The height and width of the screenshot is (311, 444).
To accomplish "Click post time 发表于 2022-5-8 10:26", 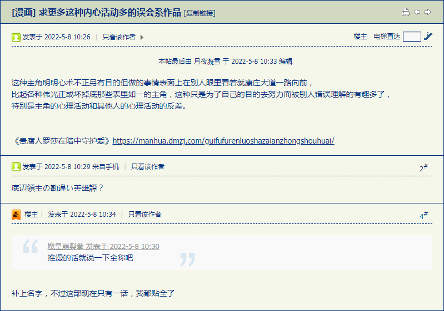I will point(56,37).
